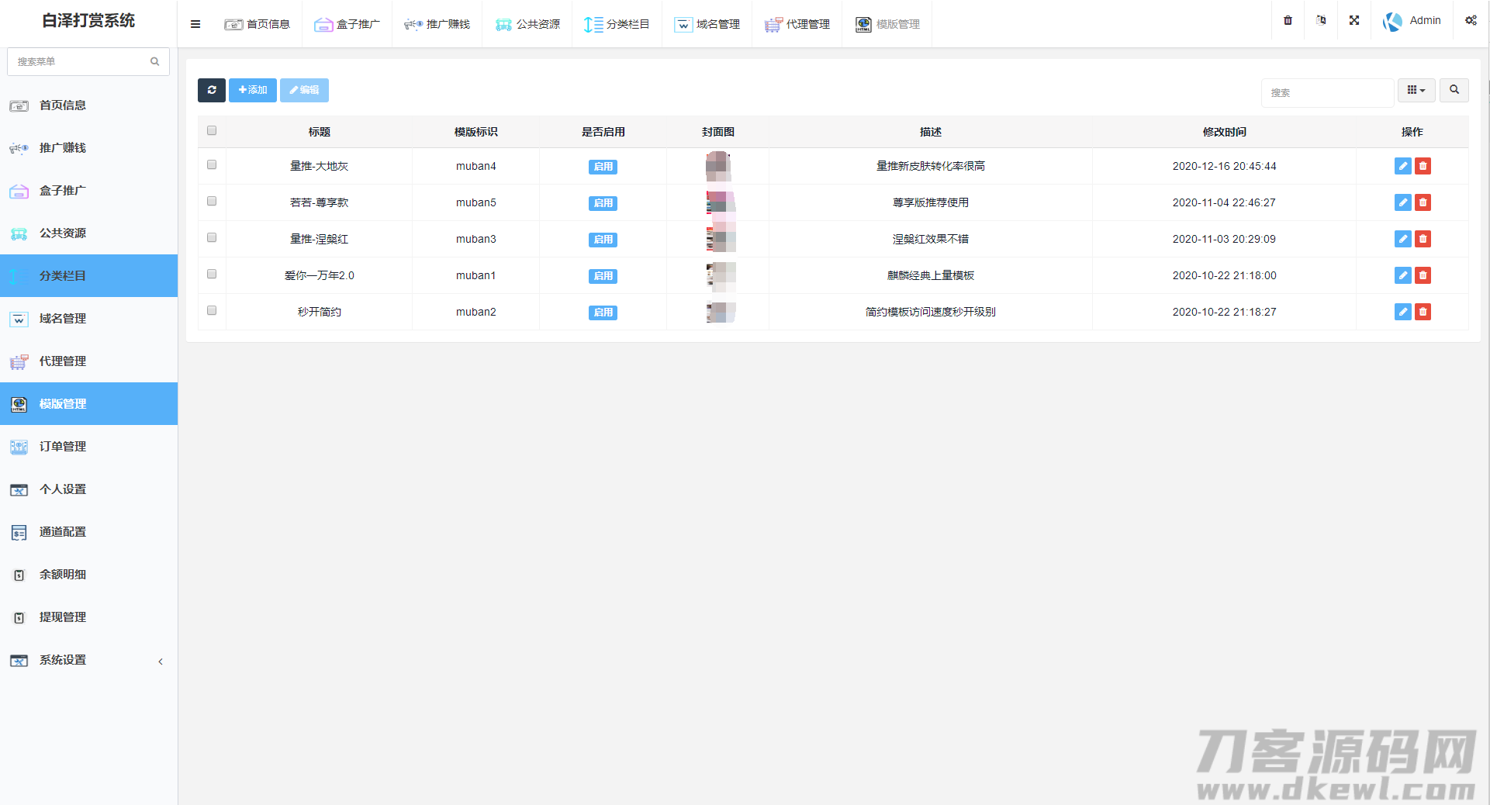
Task: Select checkbox for 秒开简约 row
Action: [x=212, y=311]
